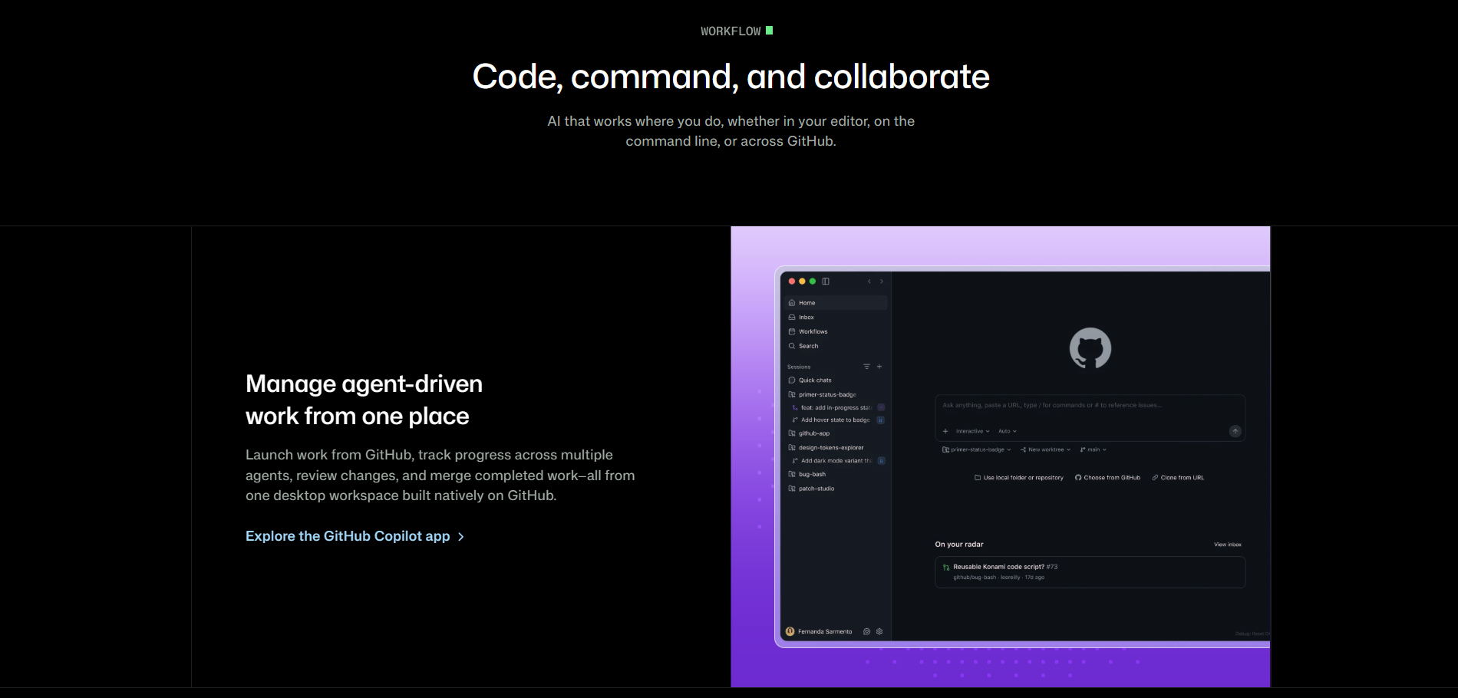Viewport: 1458px width, 698px height.
Task: Click the On your radar heading
Action: coord(959,545)
